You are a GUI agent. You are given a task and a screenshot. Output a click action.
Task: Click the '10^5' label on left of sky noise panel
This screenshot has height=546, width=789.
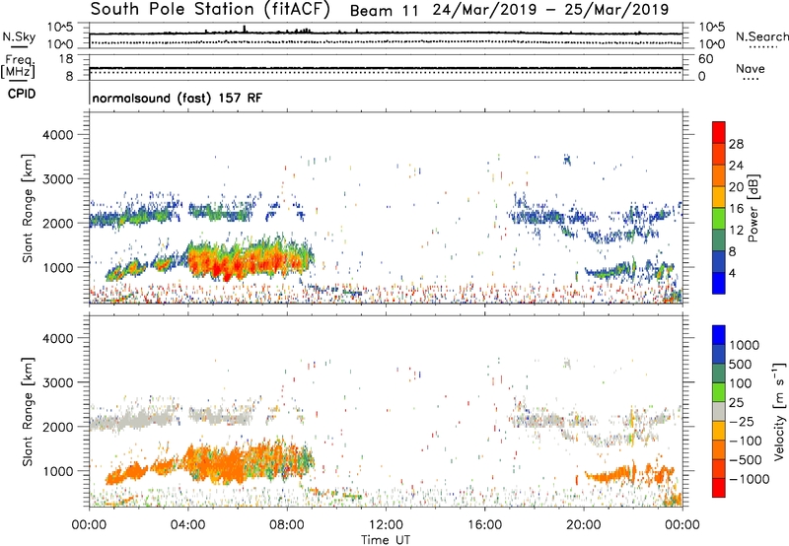click(x=60, y=27)
